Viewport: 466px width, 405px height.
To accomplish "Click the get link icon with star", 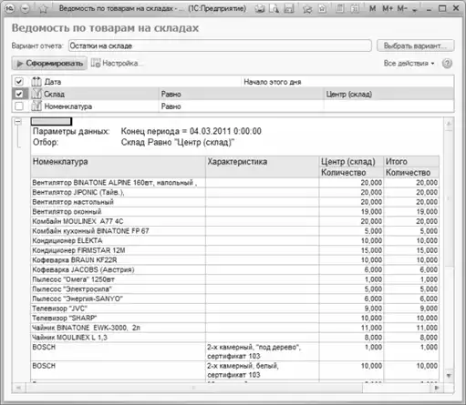I will pos(307,8).
